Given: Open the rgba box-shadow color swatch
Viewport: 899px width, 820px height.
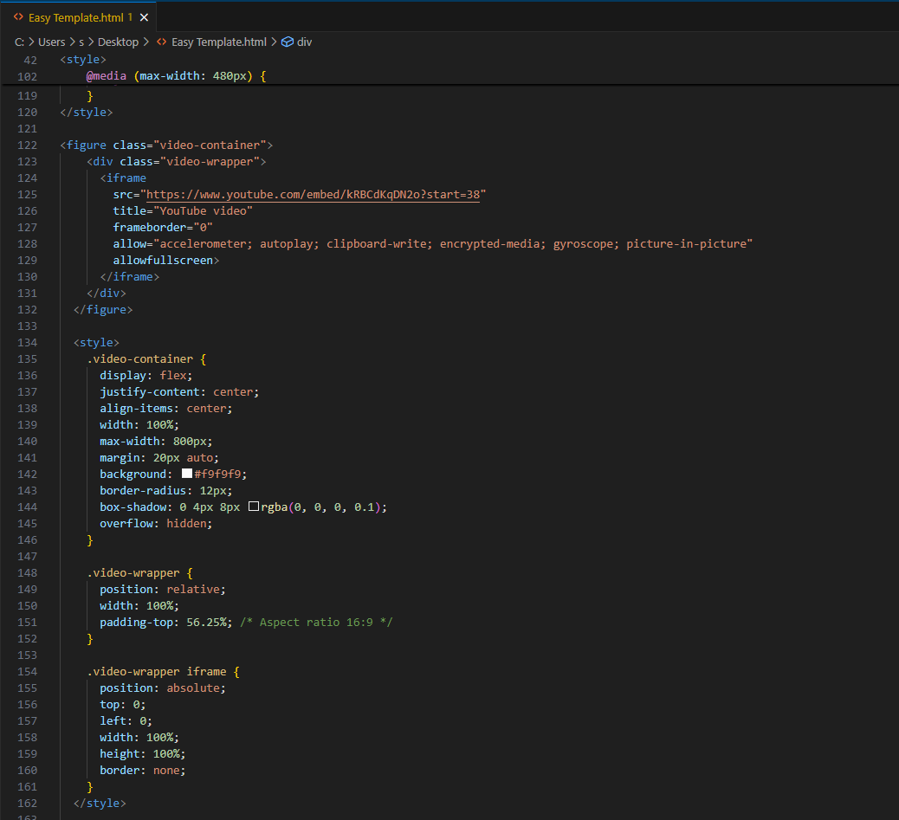Looking at the screenshot, I should (x=254, y=507).
